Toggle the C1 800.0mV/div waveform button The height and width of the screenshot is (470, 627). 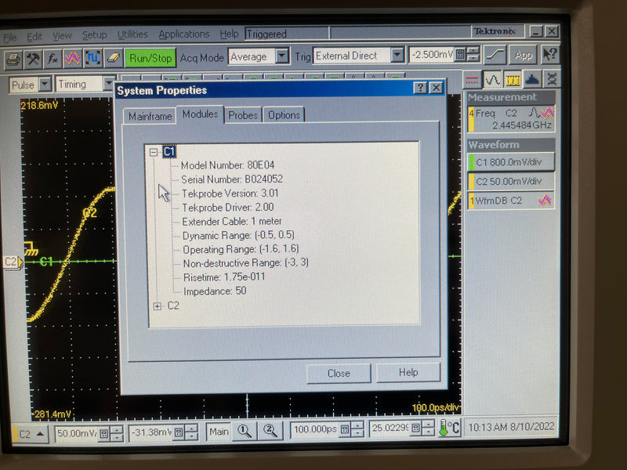(511, 162)
